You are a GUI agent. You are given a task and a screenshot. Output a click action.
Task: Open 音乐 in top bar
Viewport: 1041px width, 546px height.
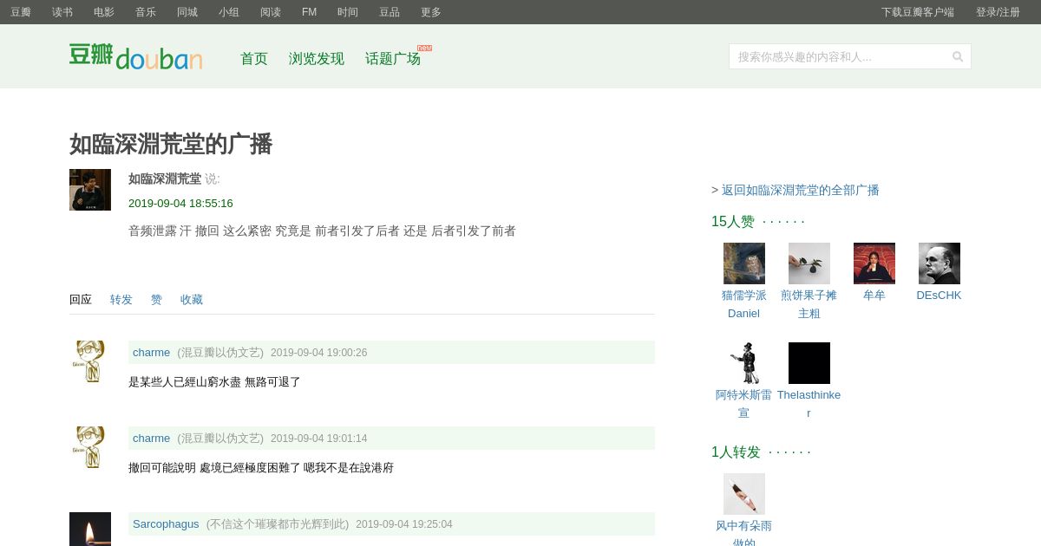[146, 12]
